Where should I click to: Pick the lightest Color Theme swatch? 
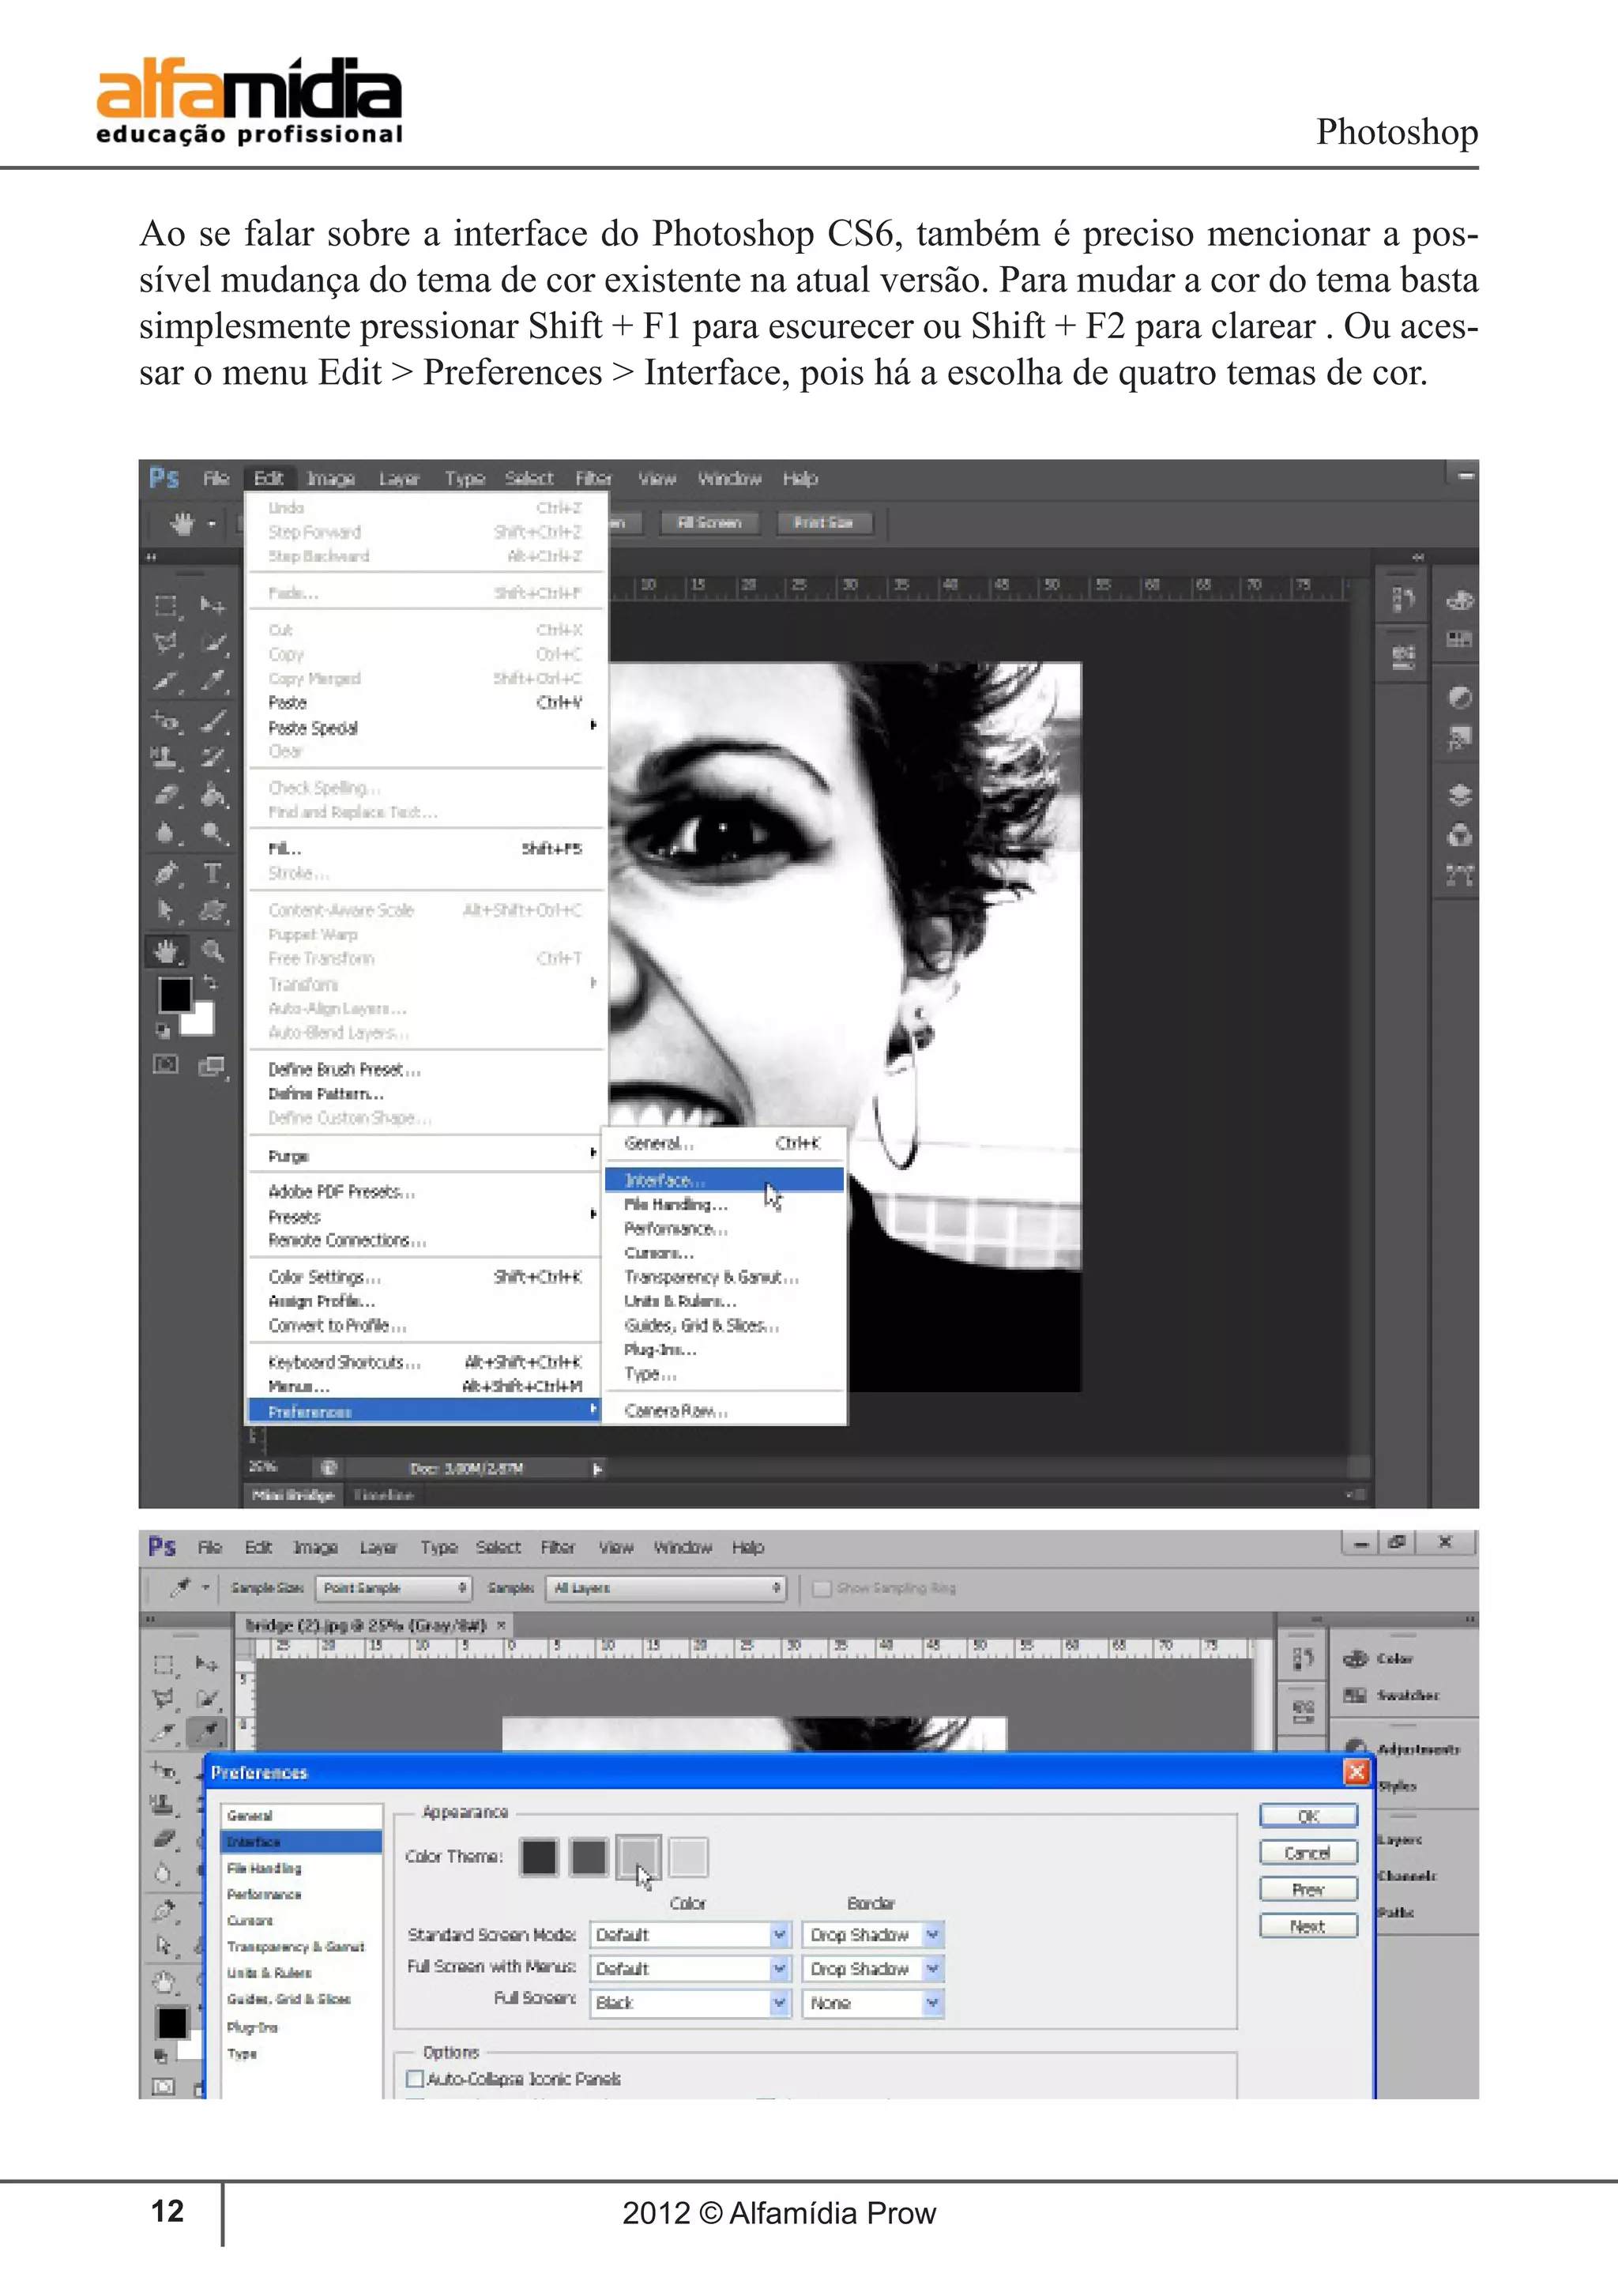click(x=688, y=1858)
